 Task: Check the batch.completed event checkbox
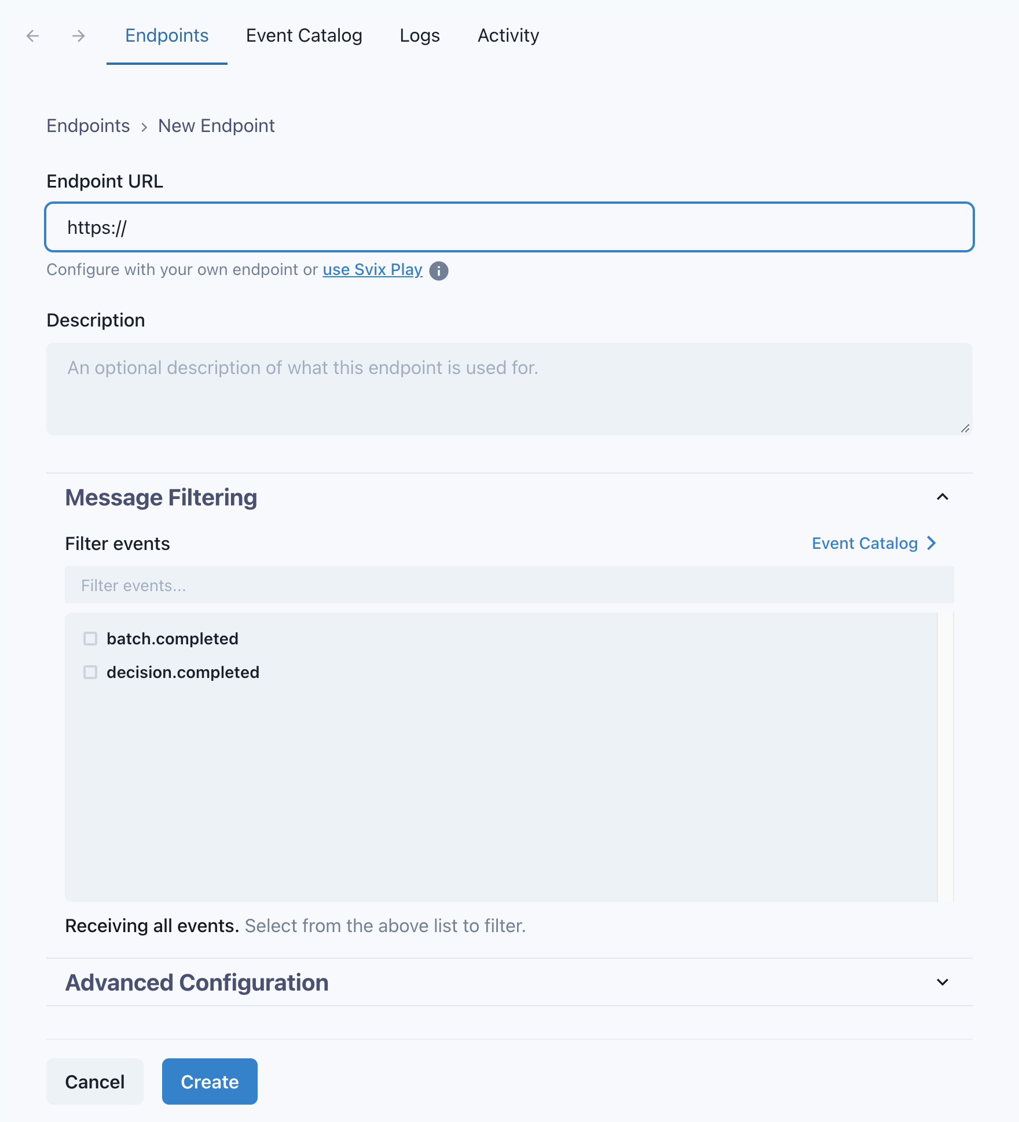(90, 639)
